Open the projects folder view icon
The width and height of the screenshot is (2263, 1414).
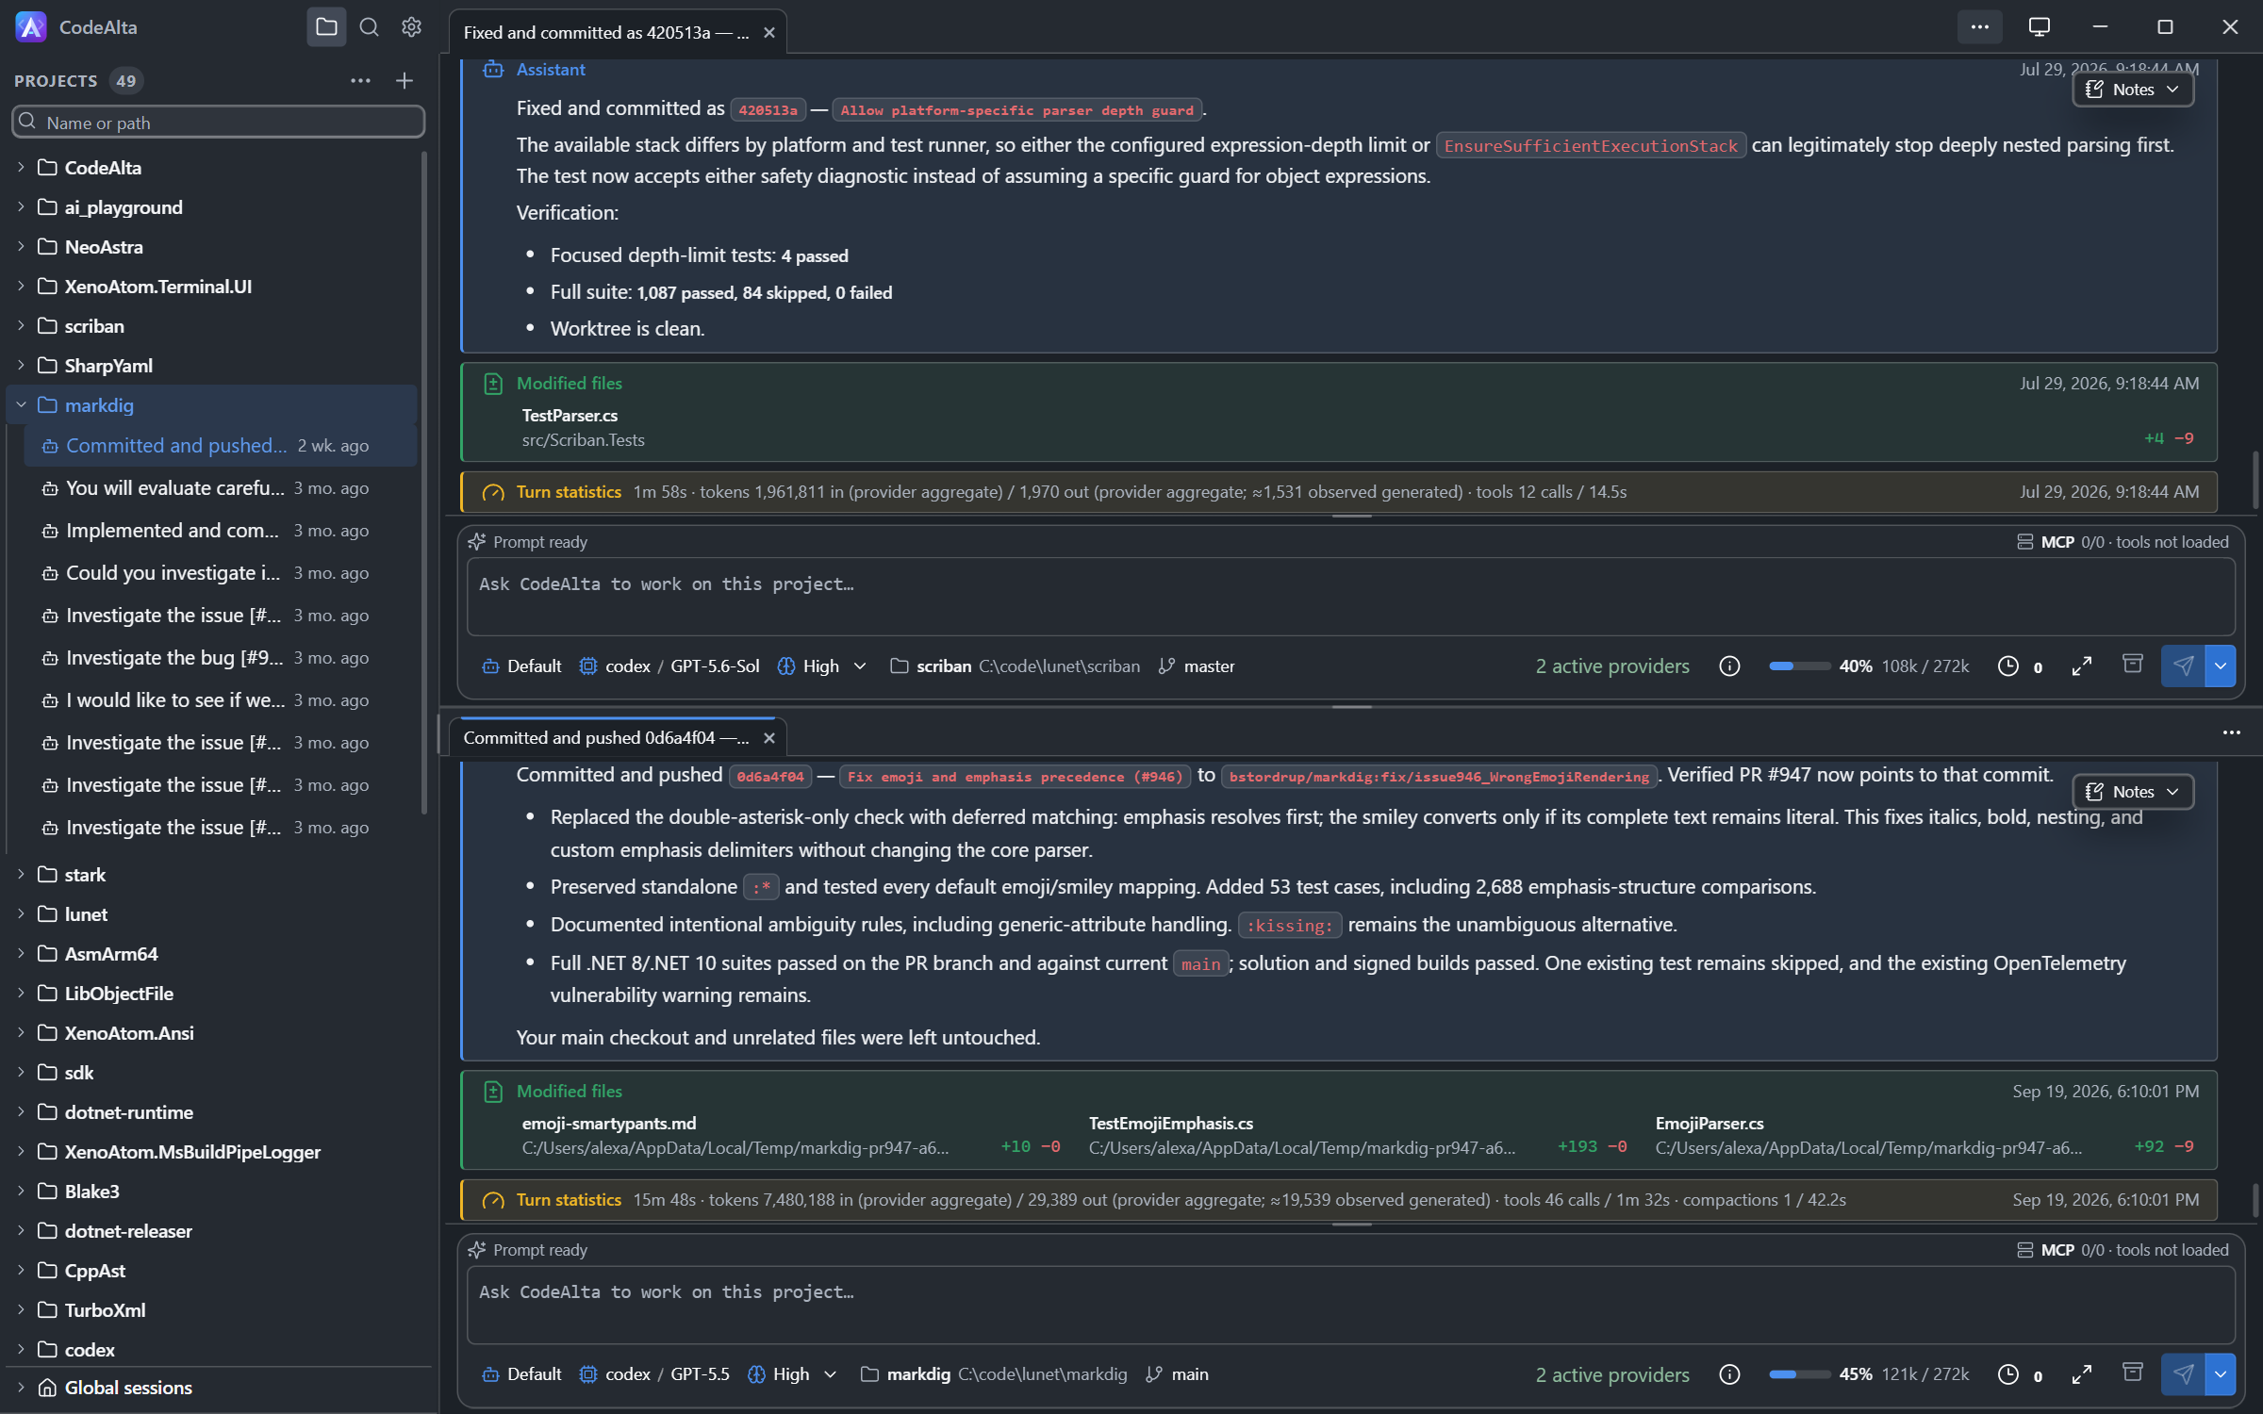[x=326, y=27]
